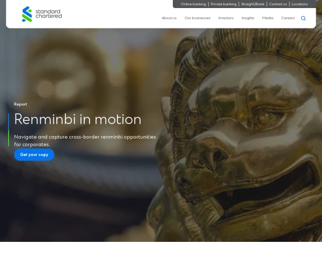
Task: Click the cross-border renminbi opportunities description
Action: (x=85, y=141)
